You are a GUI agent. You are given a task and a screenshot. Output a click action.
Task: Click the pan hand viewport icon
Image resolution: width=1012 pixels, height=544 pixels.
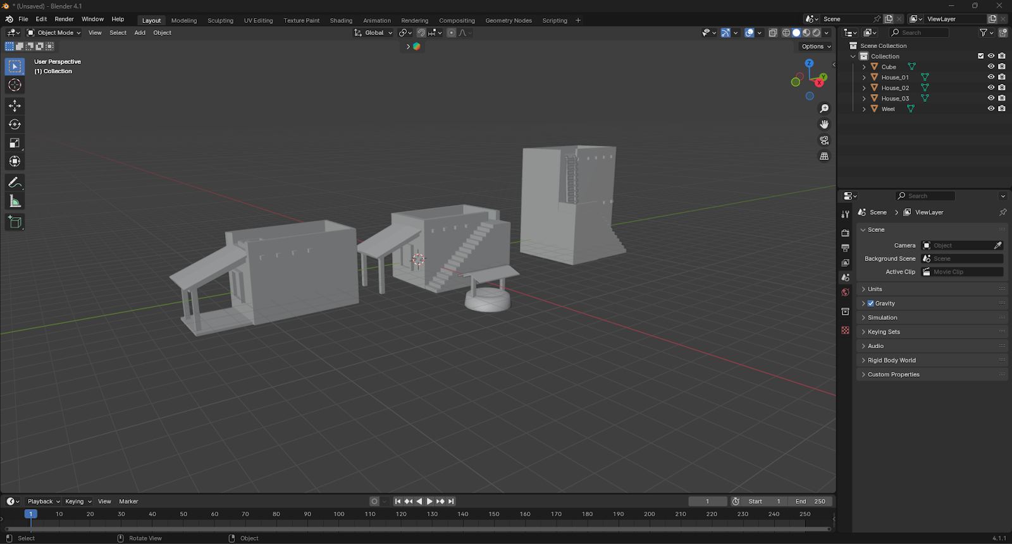tap(824, 124)
